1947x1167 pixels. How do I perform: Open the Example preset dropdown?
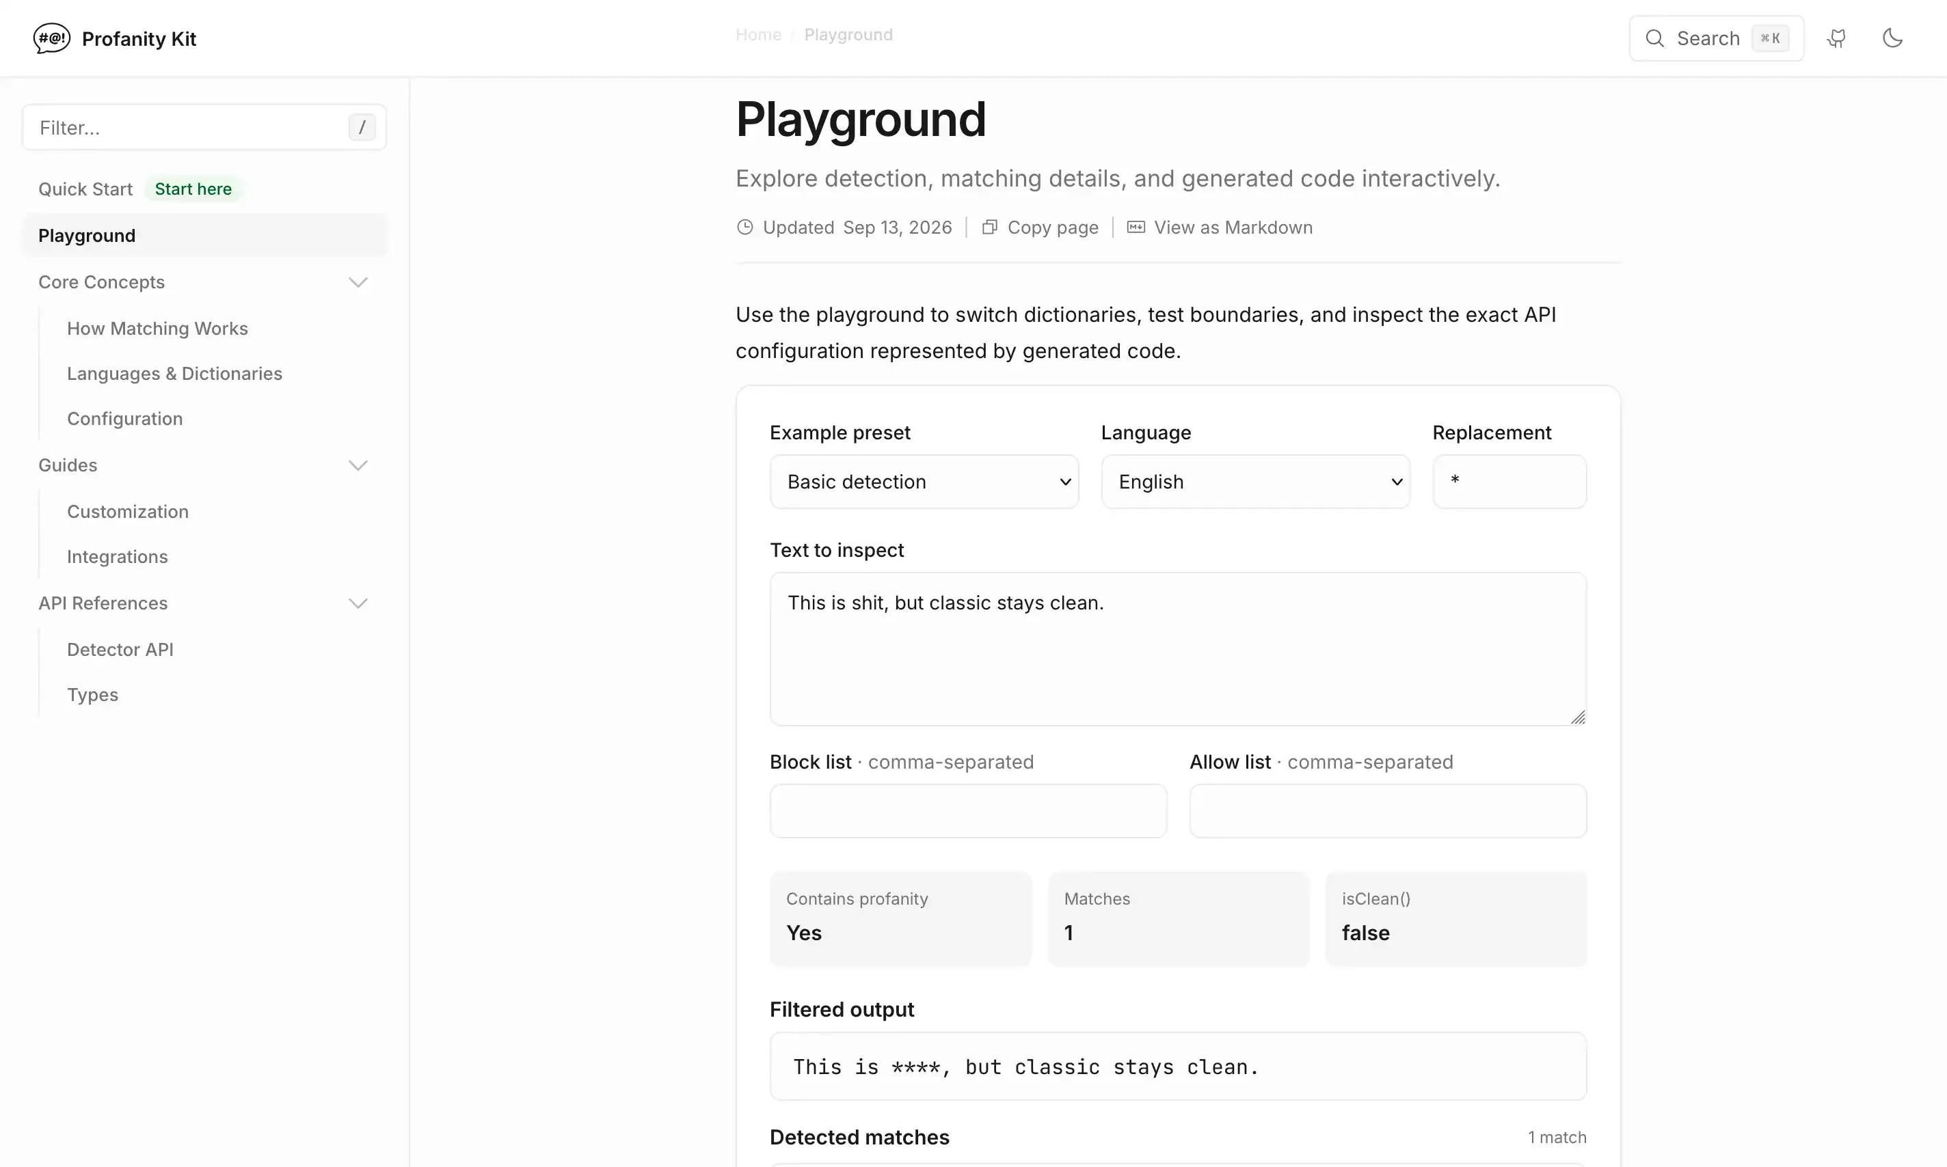click(x=924, y=482)
